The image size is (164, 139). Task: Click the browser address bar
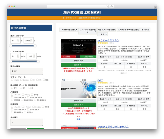pyautogui.click(x=78, y=6)
